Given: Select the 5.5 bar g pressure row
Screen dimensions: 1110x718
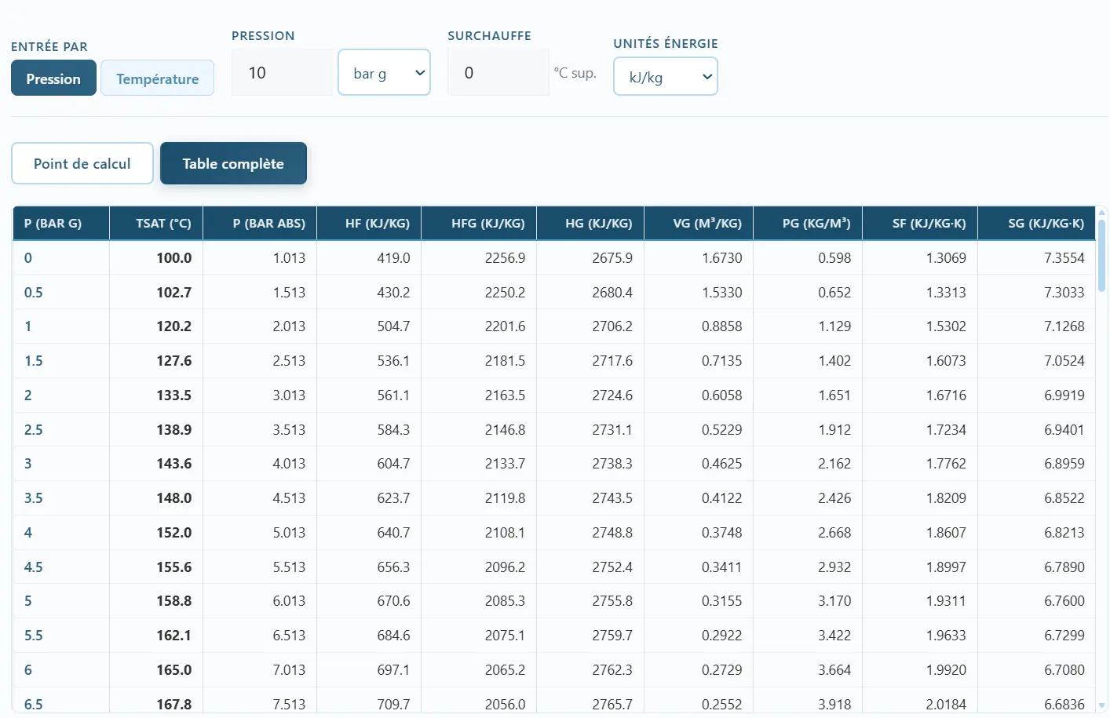Looking at the screenshot, I should click(x=34, y=636).
